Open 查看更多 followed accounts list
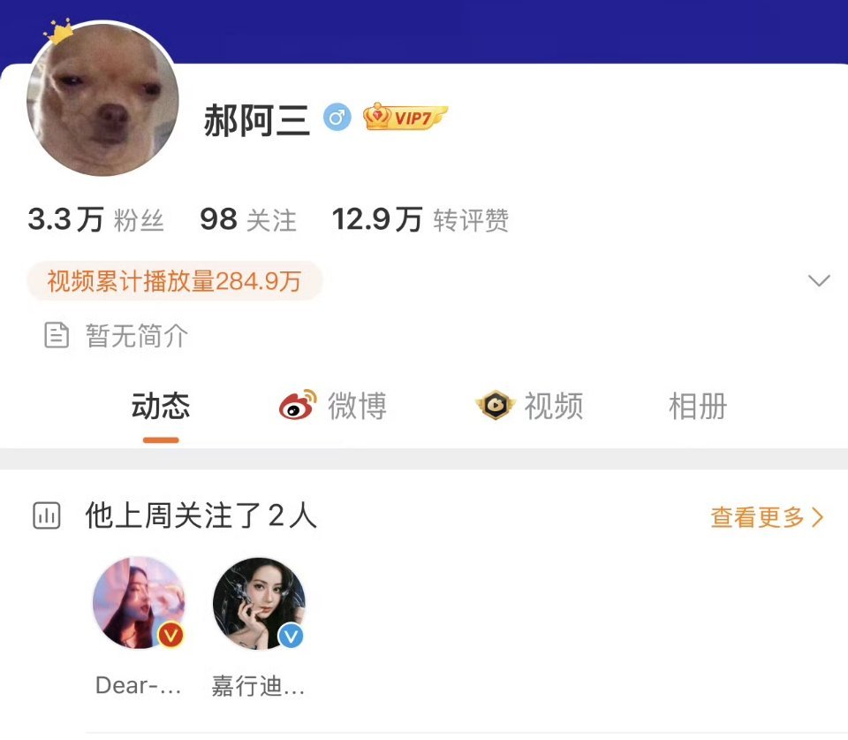This screenshot has width=848, height=740. tap(767, 517)
